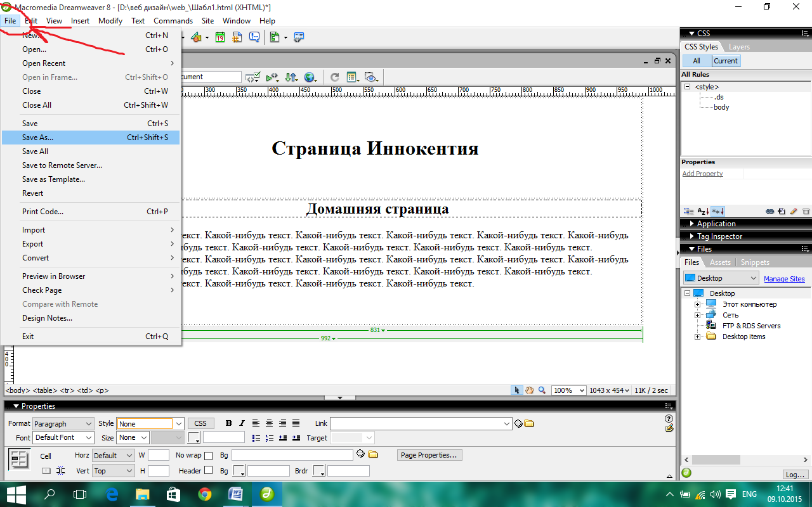Select the Zoom magnifier tool
Screen dimensions: 812x507
(x=542, y=390)
